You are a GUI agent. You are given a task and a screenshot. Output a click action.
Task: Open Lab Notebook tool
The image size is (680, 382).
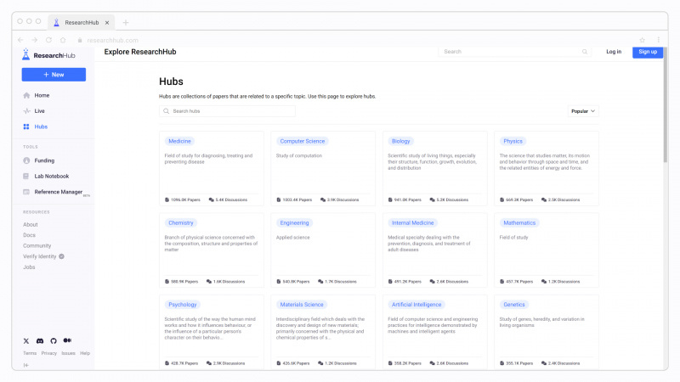[x=52, y=177]
